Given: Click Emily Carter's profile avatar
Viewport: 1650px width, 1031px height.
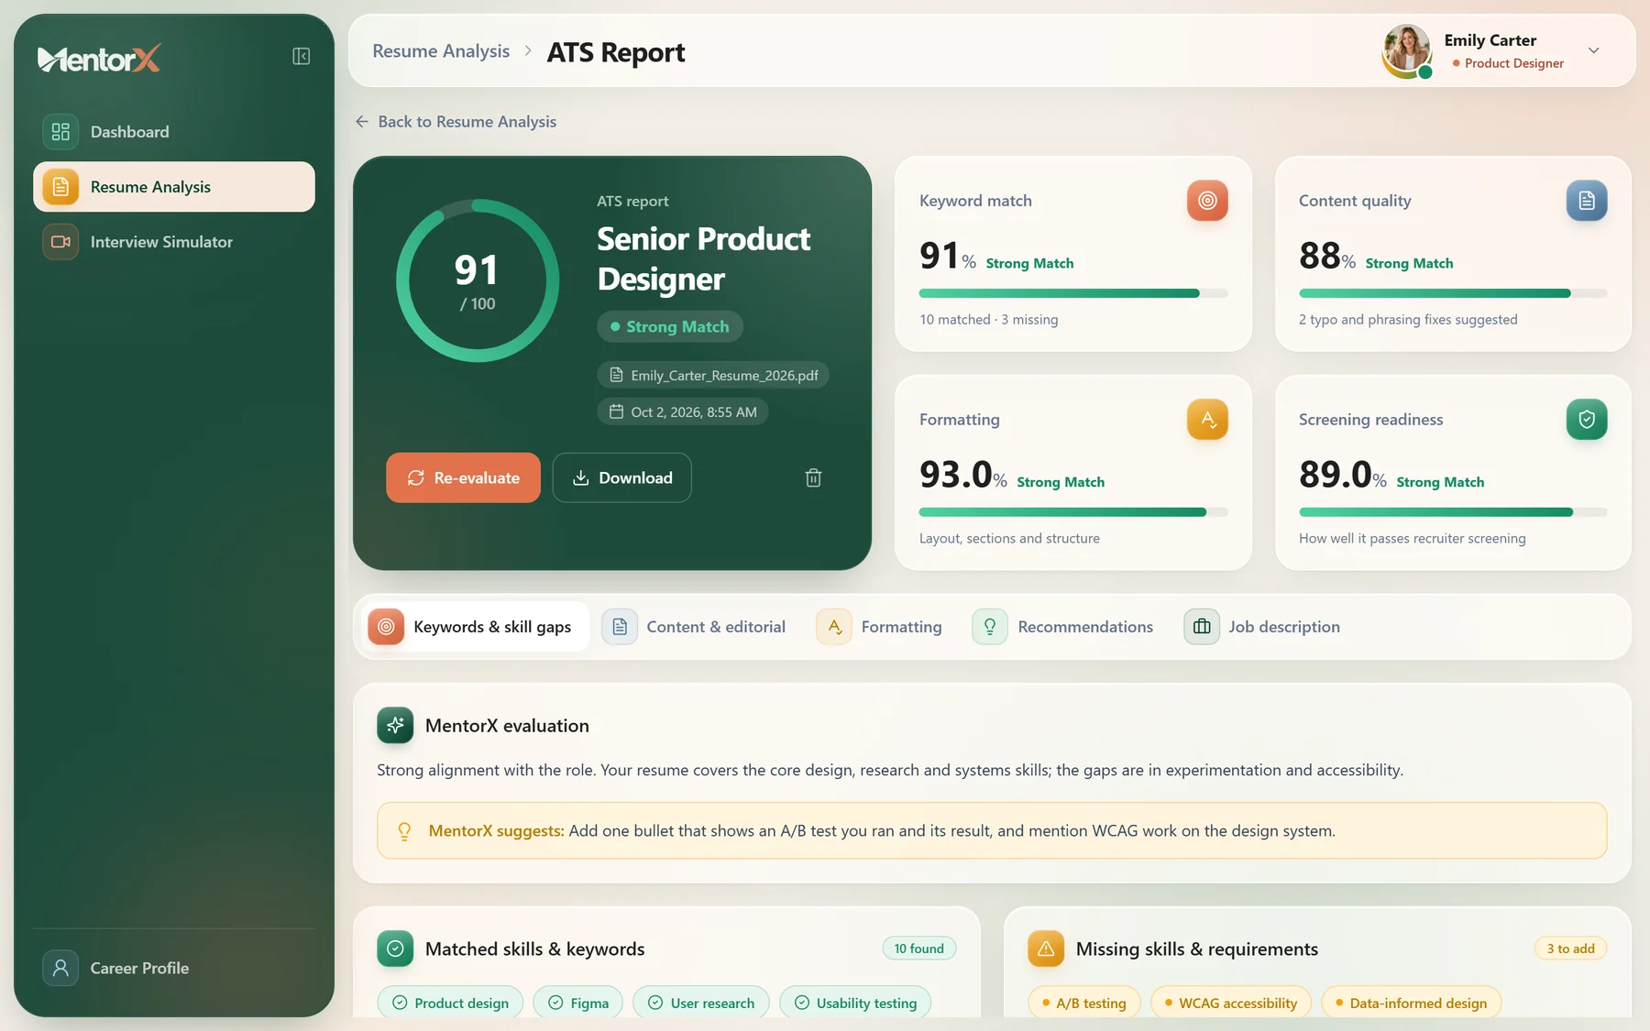Looking at the screenshot, I should (1407, 50).
